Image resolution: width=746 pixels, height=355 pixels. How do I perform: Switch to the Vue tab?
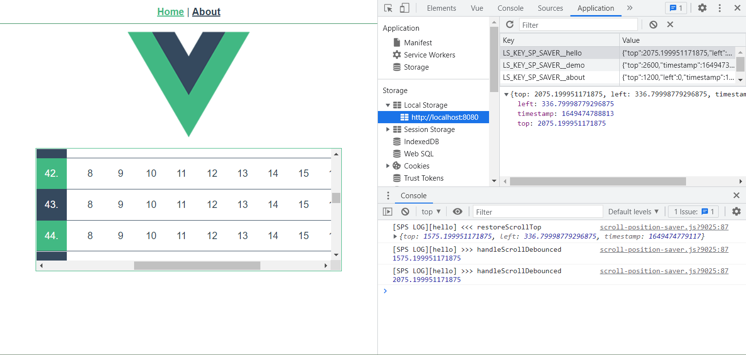point(477,8)
